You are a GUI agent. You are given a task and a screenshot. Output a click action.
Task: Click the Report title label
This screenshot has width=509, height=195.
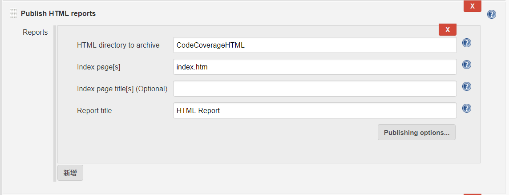(94, 110)
